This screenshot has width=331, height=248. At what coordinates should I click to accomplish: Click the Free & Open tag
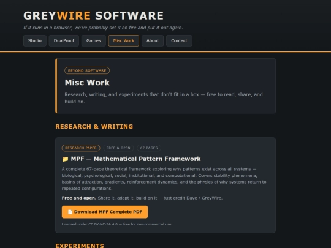coord(118,148)
